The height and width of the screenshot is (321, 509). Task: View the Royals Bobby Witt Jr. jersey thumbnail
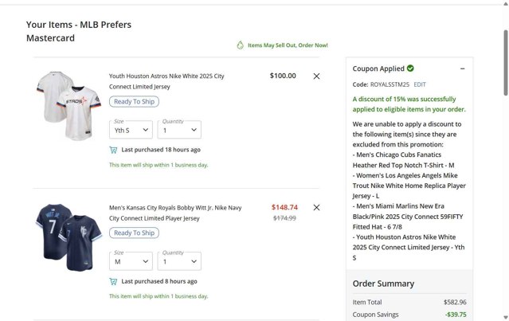point(65,237)
